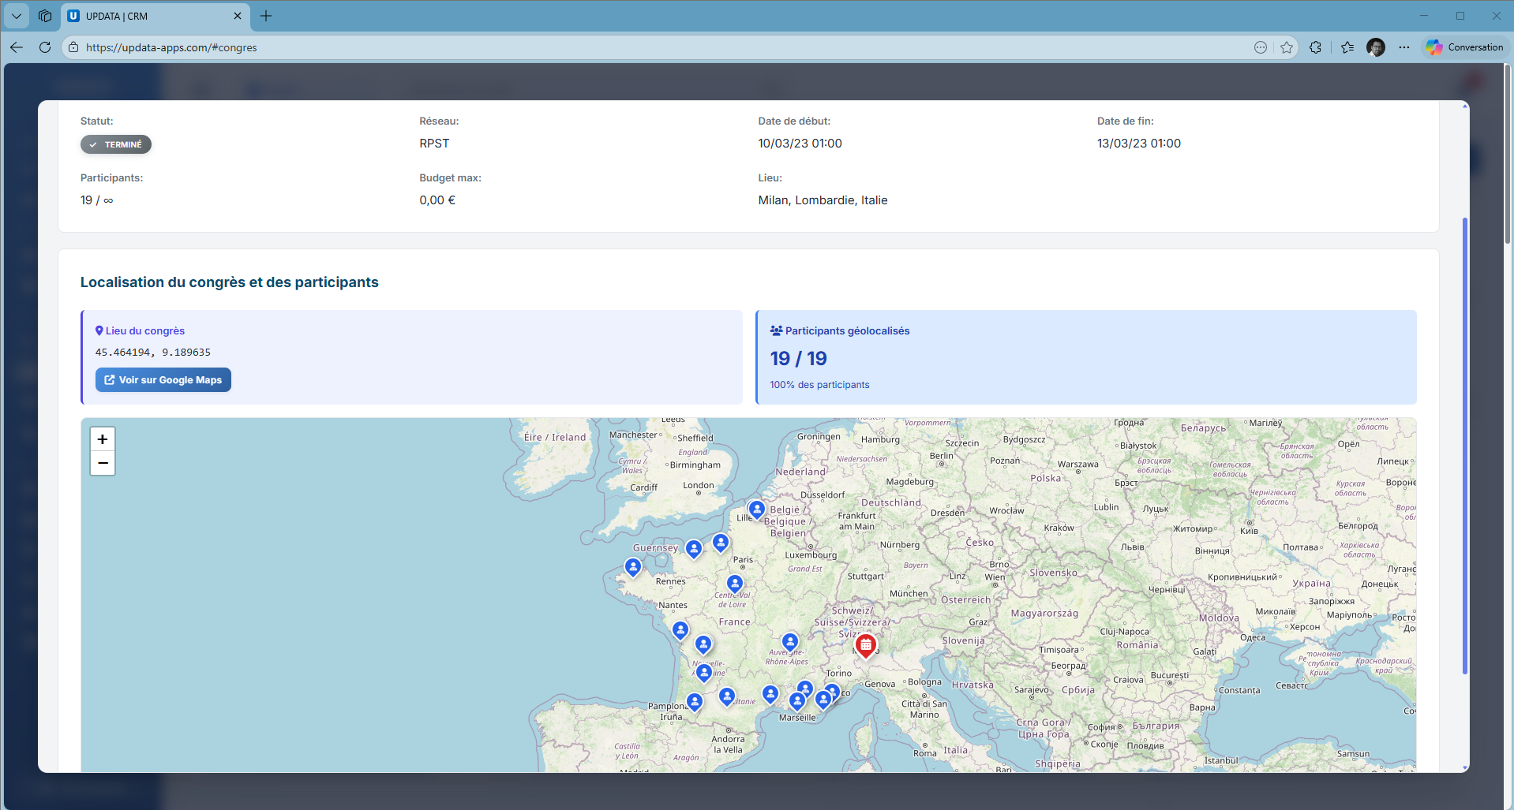Select the participant marker west of Rennes

click(x=633, y=566)
